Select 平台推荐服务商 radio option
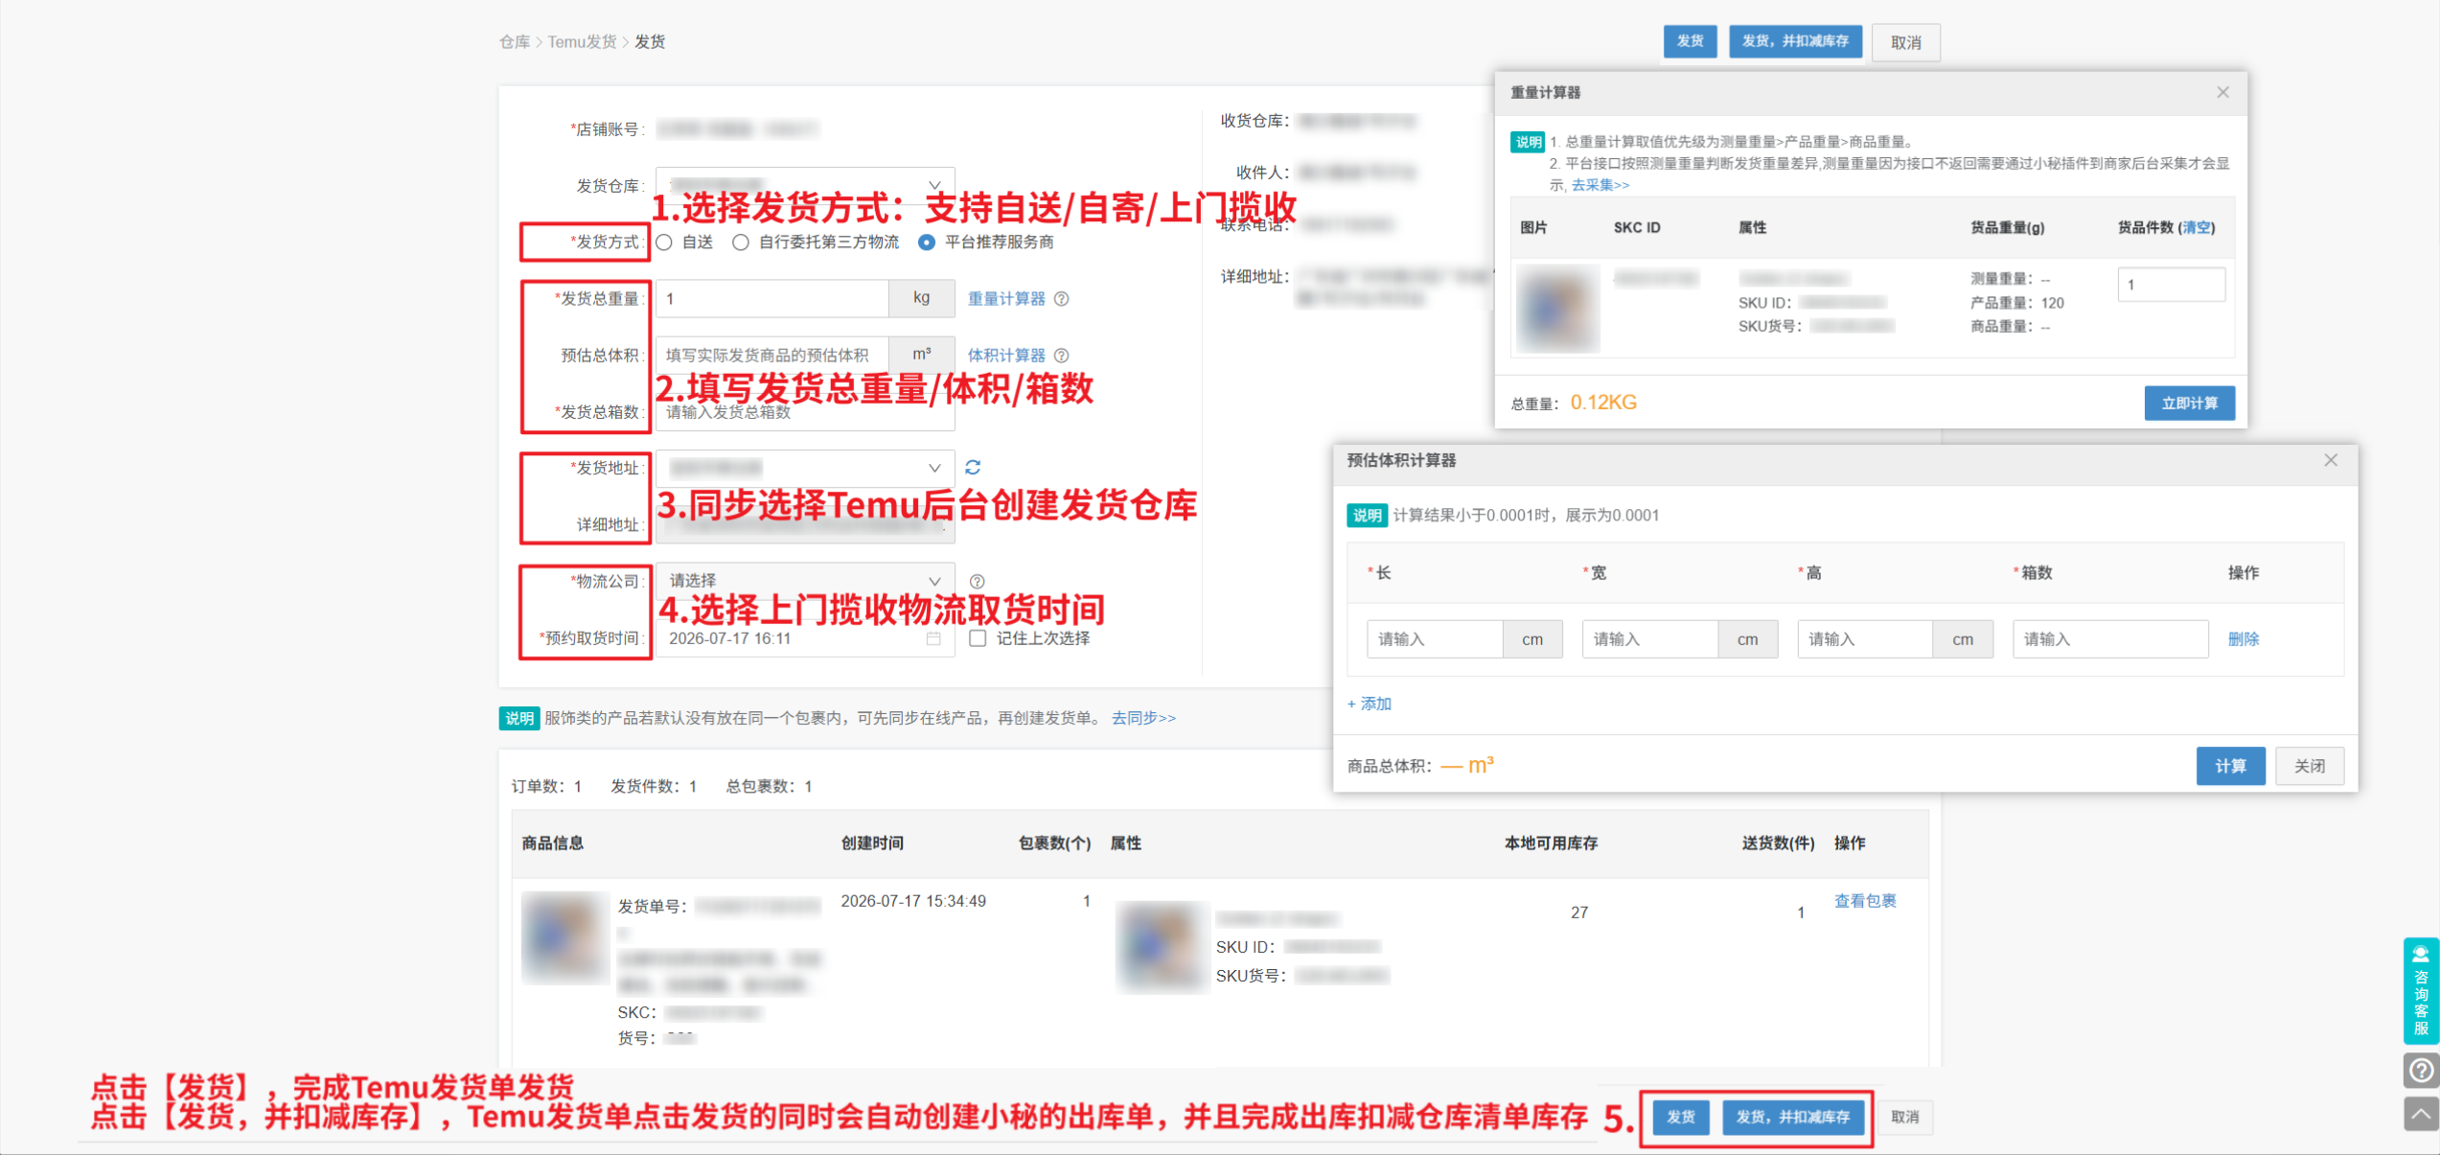 (927, 243)
